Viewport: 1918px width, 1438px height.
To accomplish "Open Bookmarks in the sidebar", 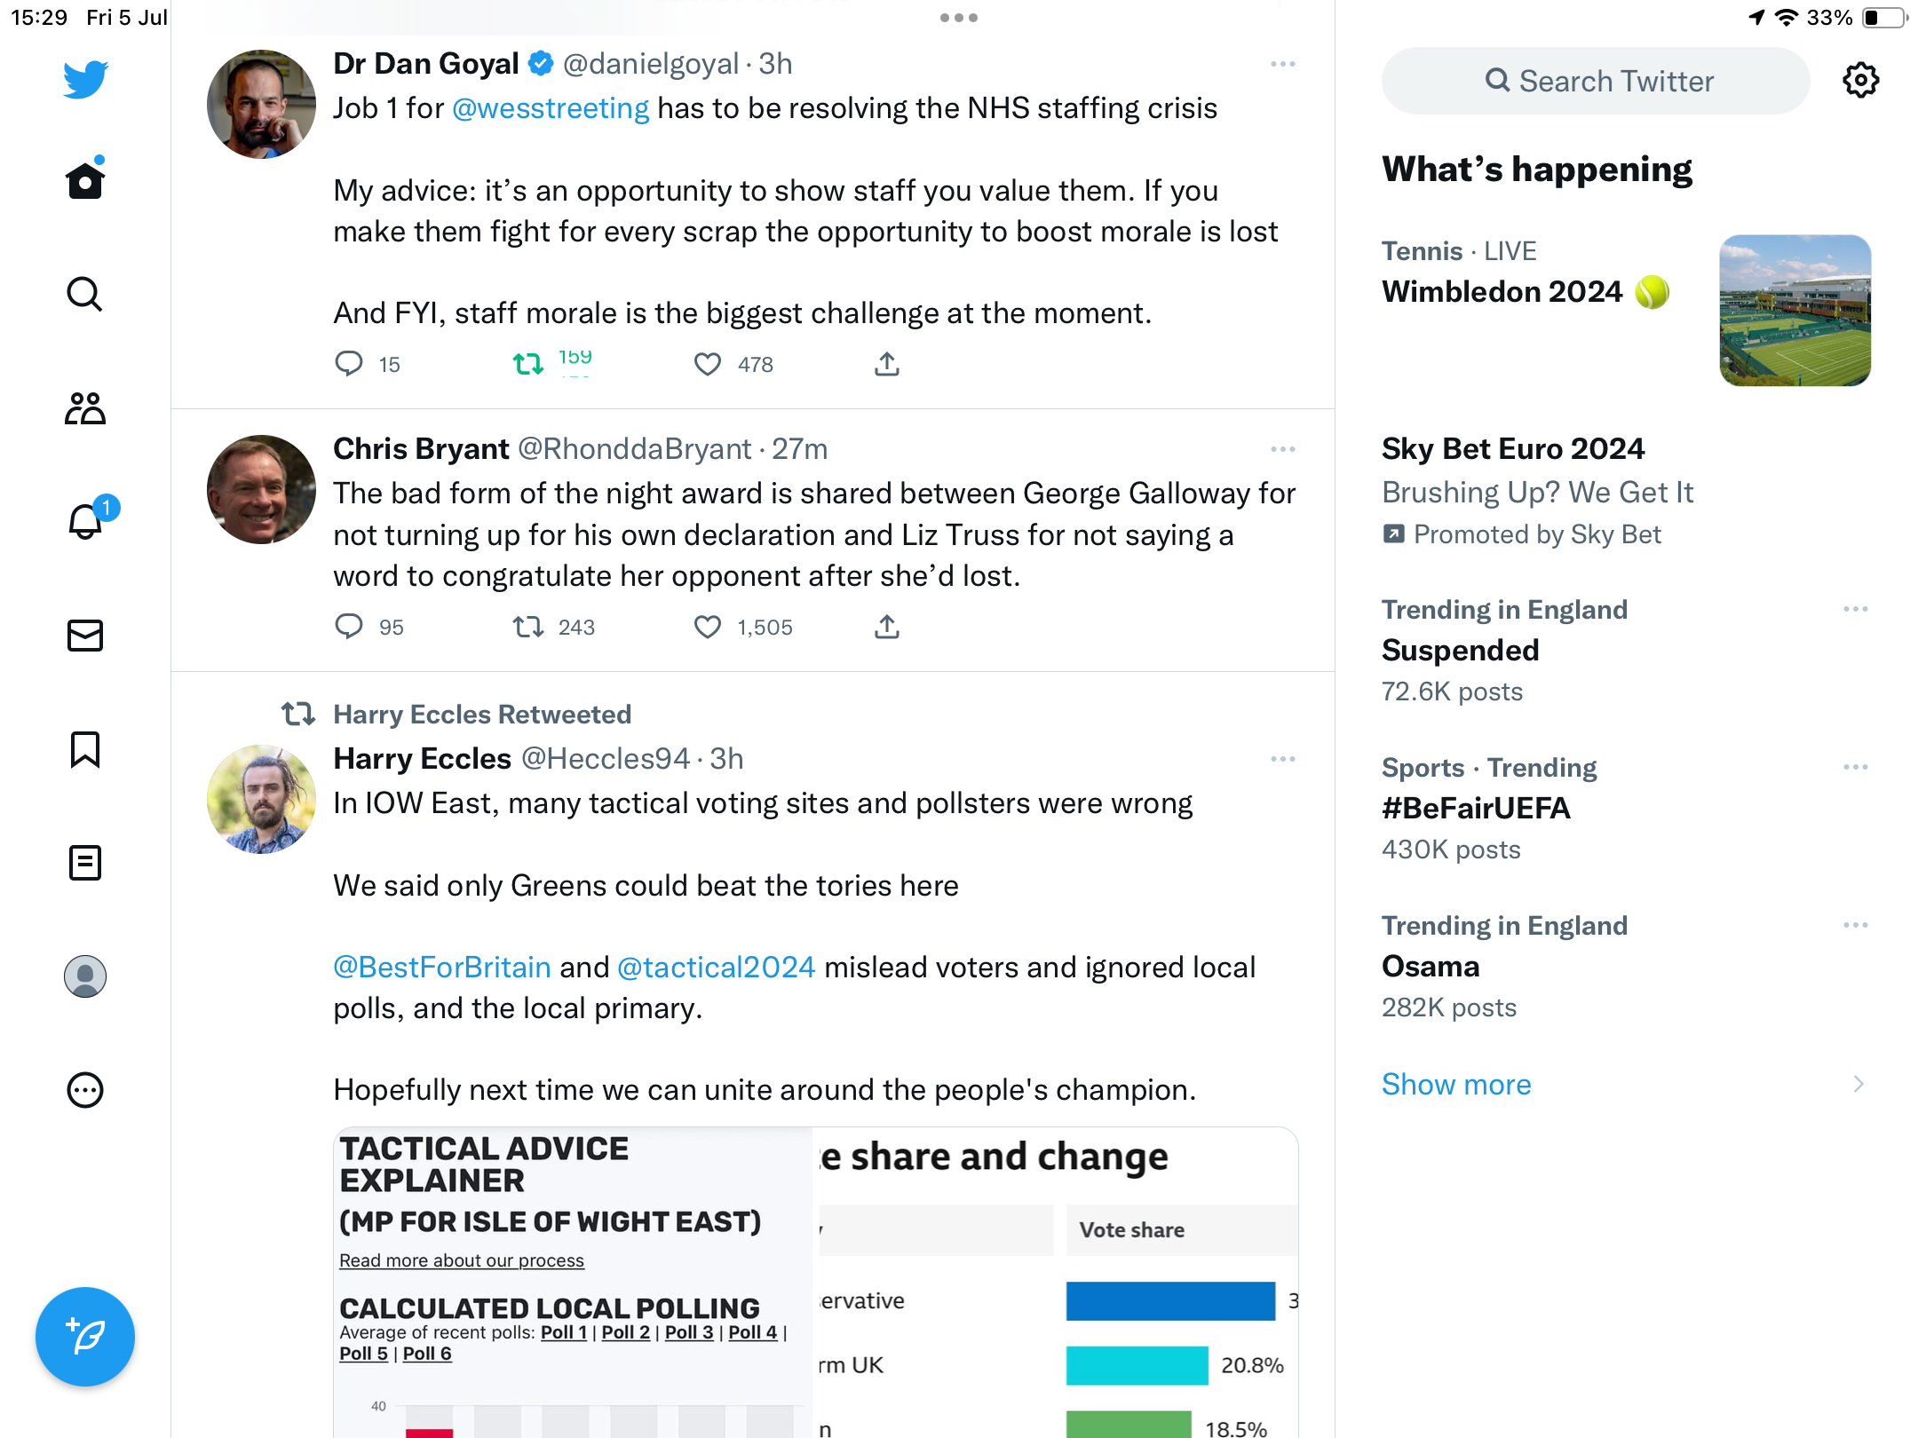I will pyautogui.click(x=85, y=749).
